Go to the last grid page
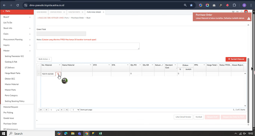Viewport: 255px width, 136px height. (x=67, y=110)
